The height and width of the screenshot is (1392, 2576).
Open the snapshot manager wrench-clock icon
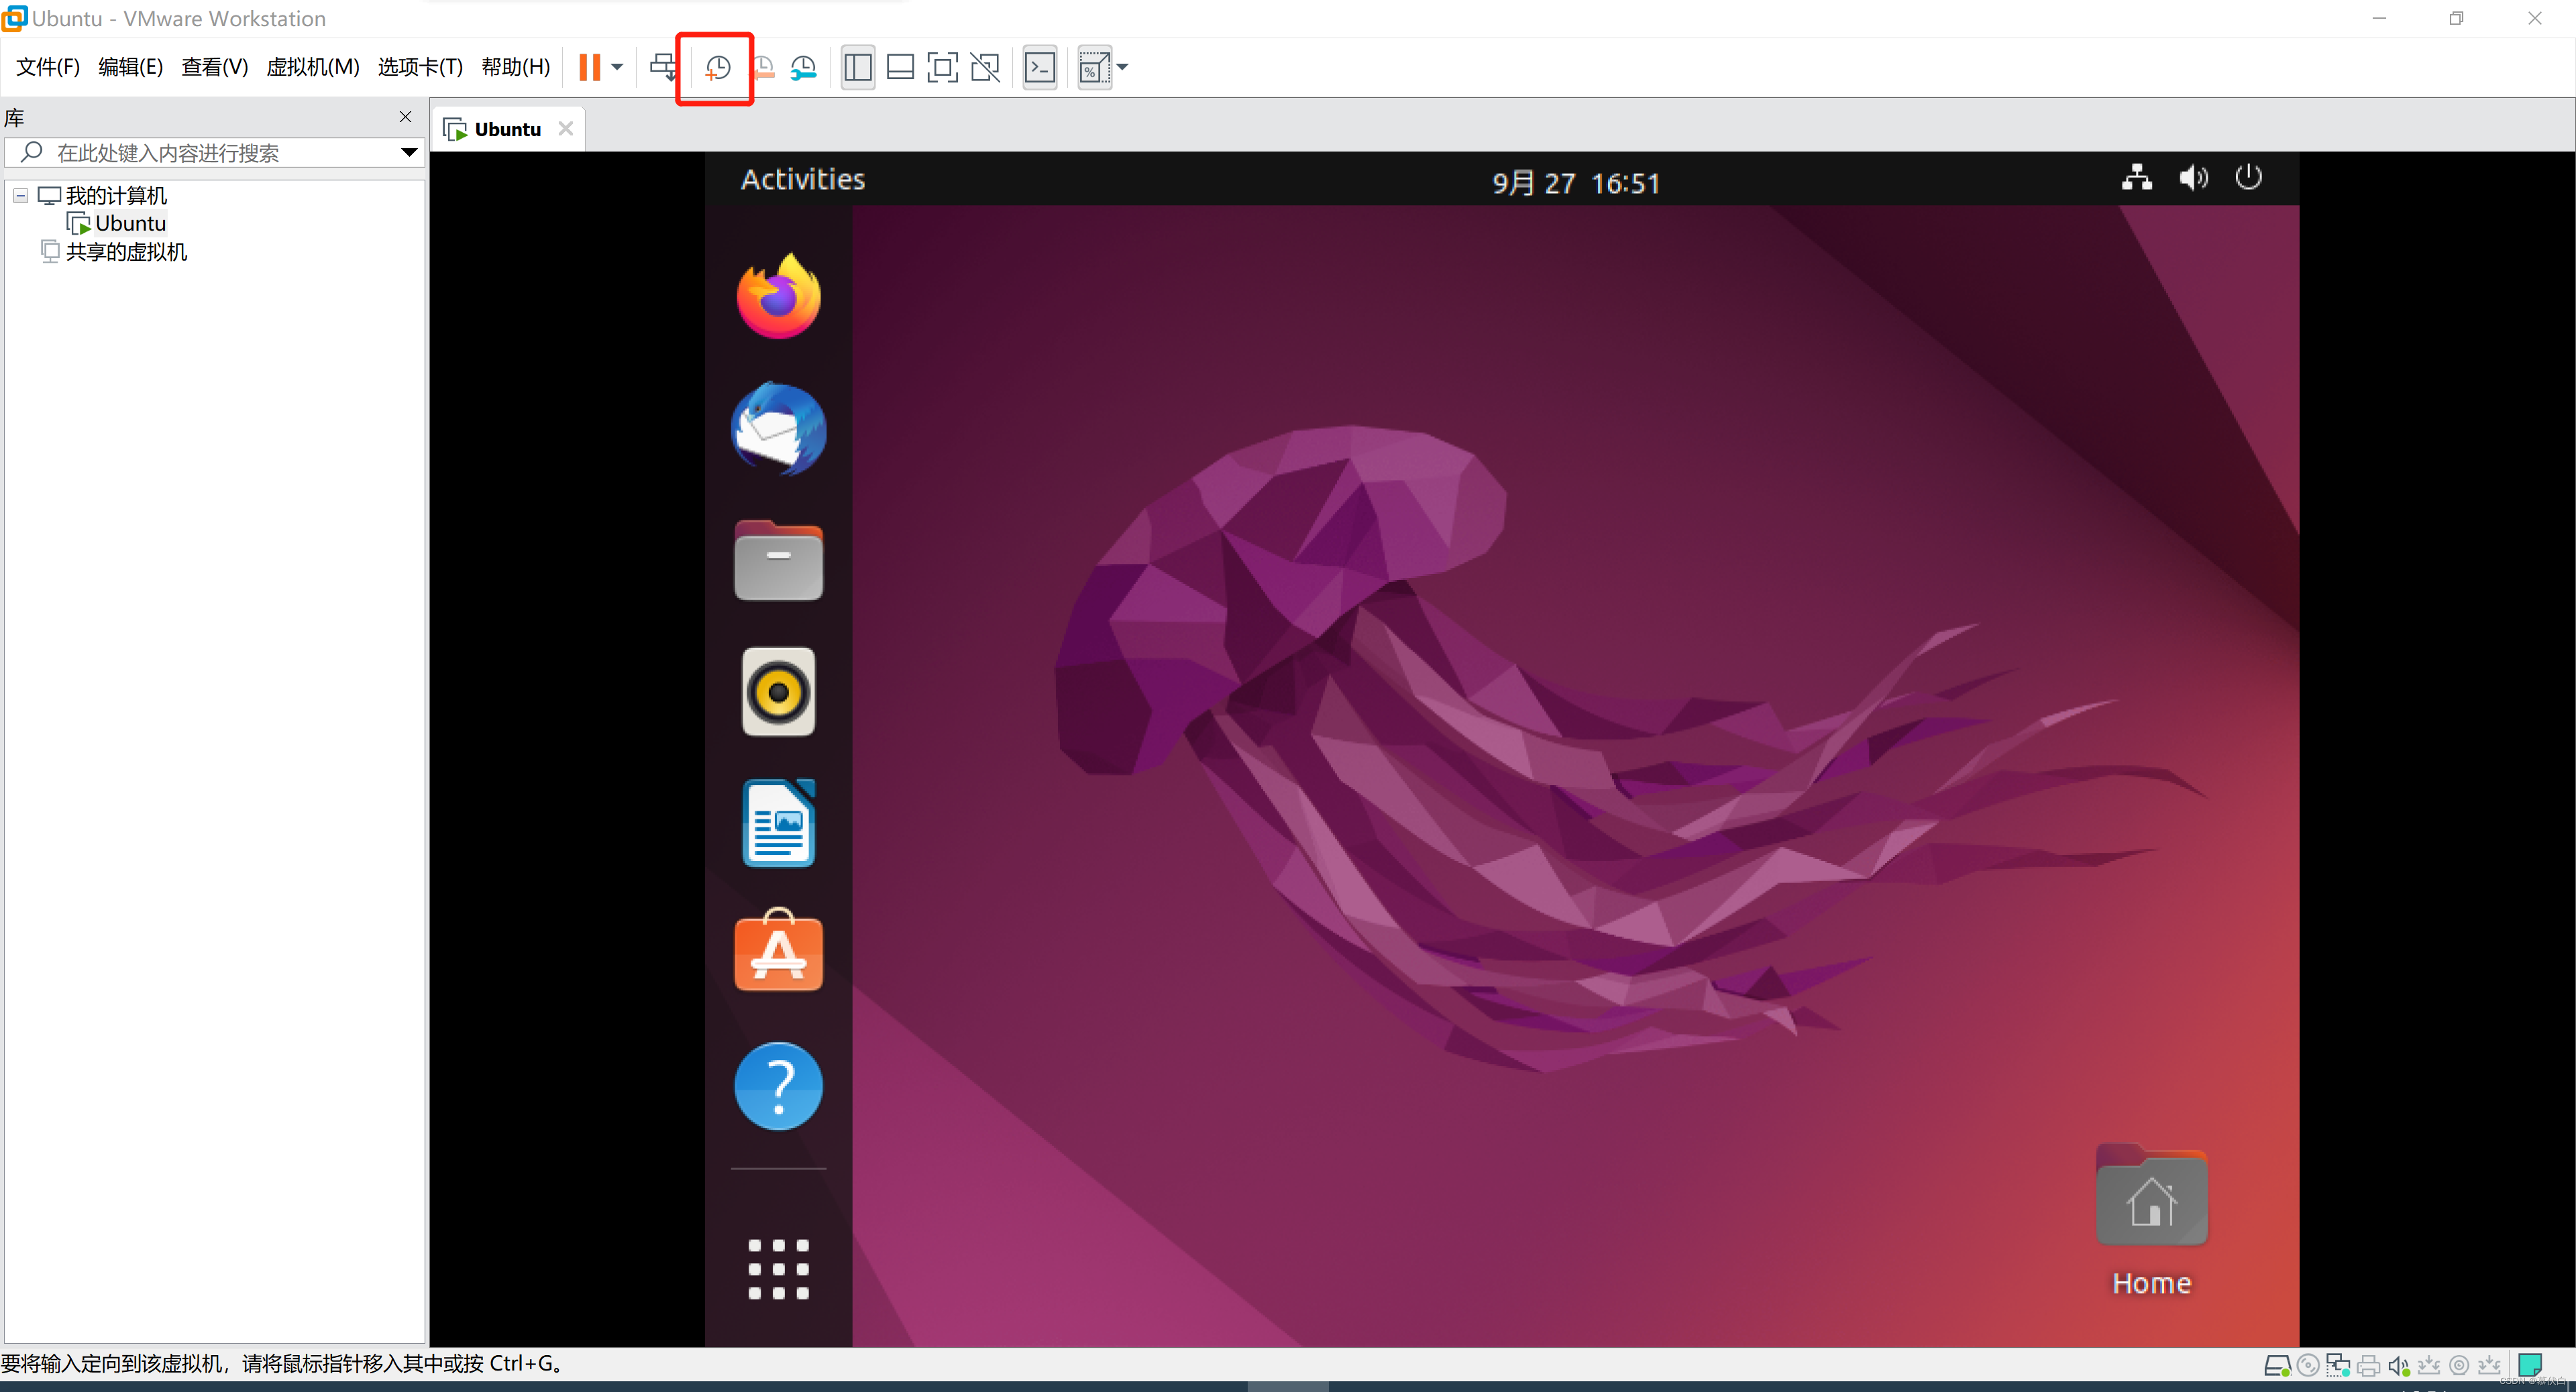pos(804,68)
